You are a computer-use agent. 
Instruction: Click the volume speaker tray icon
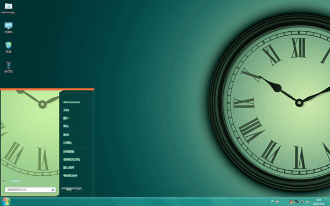(x=307, y=202)
